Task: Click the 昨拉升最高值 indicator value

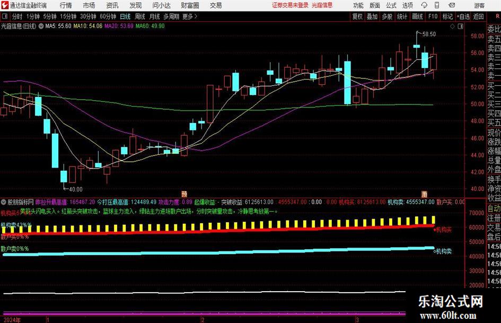Action: (x=65, y=202)
